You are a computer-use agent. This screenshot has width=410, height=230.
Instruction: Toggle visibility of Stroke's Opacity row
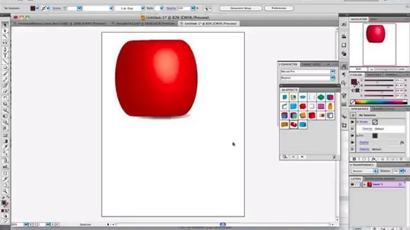pos(352,129)
